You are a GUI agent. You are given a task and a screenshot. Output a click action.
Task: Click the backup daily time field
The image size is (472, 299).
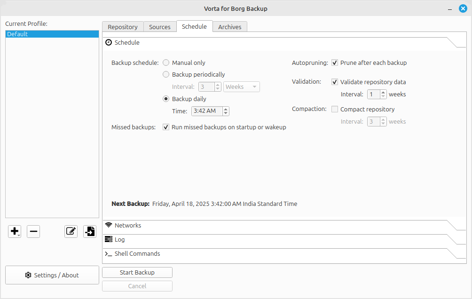coord(207,111)
